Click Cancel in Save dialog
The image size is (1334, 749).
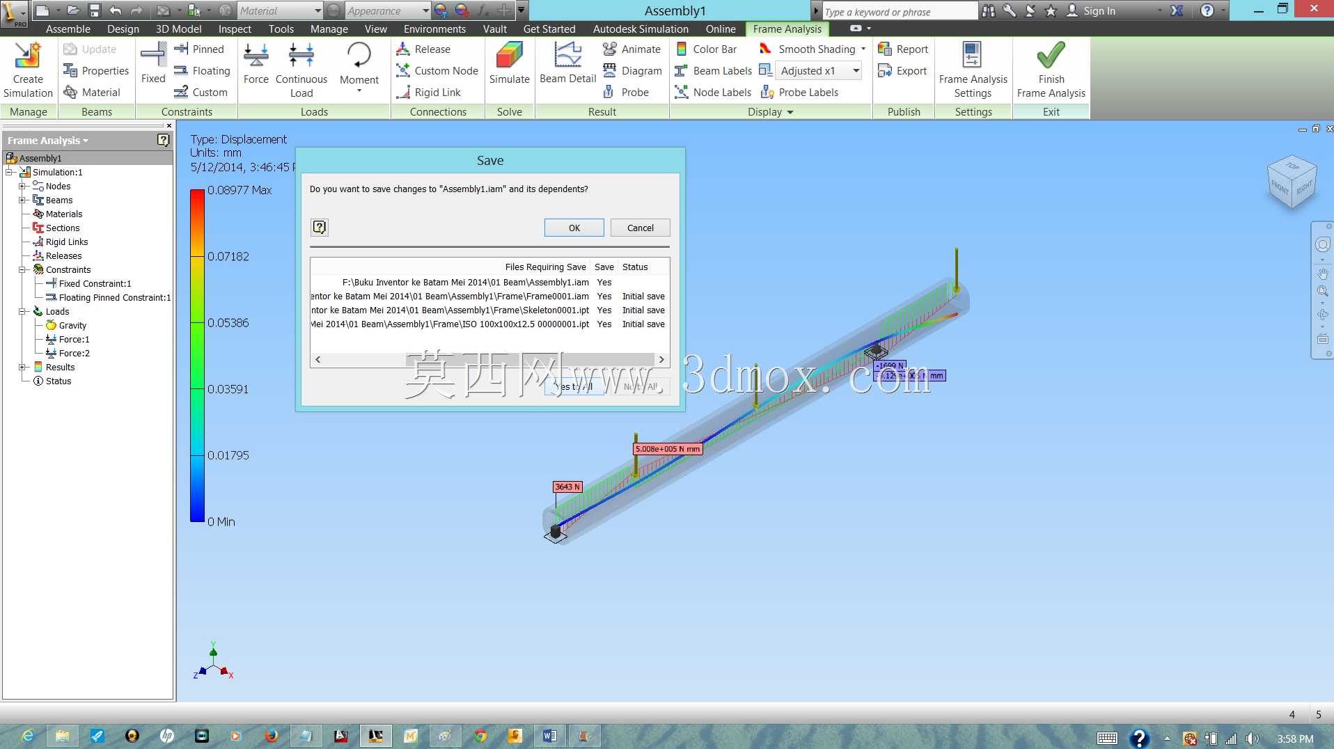click(641, 228)
